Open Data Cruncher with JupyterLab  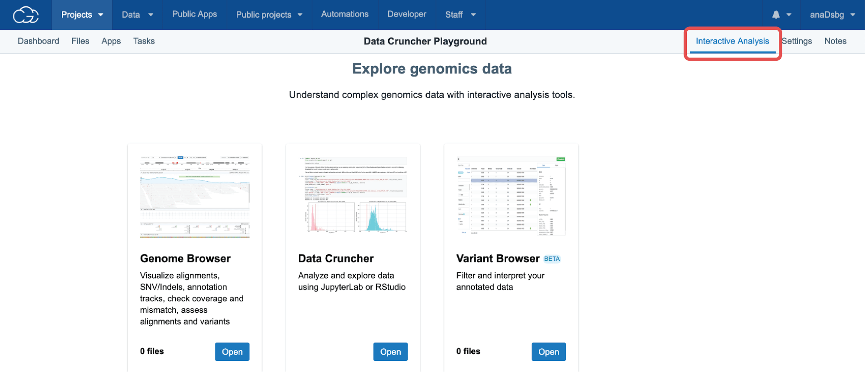tap(390, 351)
